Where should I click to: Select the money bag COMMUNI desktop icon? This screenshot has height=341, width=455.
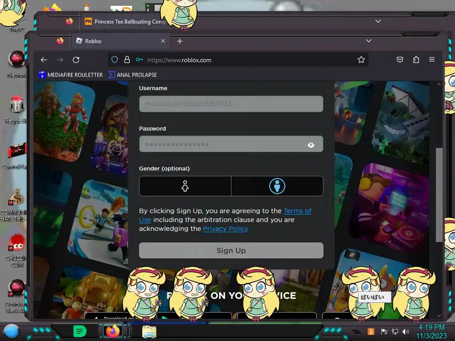(x=15, y=205)
